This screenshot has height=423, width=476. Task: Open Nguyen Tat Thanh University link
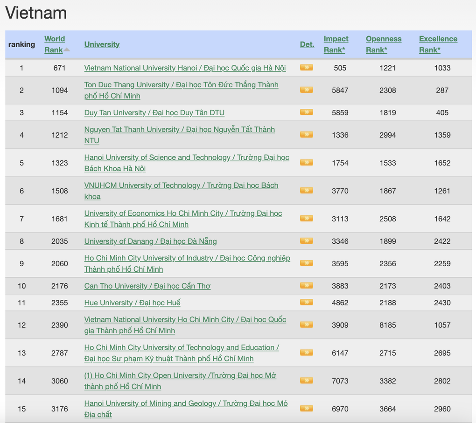[x=179, y=135]
